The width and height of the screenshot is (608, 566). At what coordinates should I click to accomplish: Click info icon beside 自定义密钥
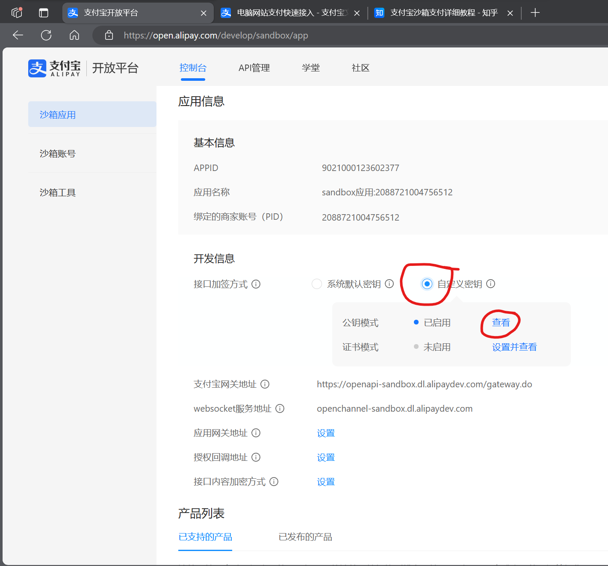[491, 284]
